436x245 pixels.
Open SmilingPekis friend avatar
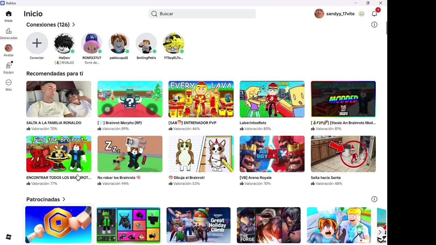(x=146, y=43)
